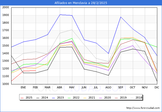Click the purple 2020 legend color line
The width and height of the screenshot is (162, 112).
pyautogui.click(x=101, y=98)
